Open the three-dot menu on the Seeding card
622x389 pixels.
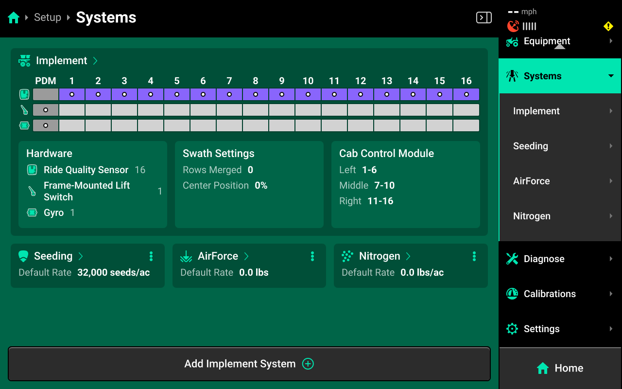click(x=151, y=256)
